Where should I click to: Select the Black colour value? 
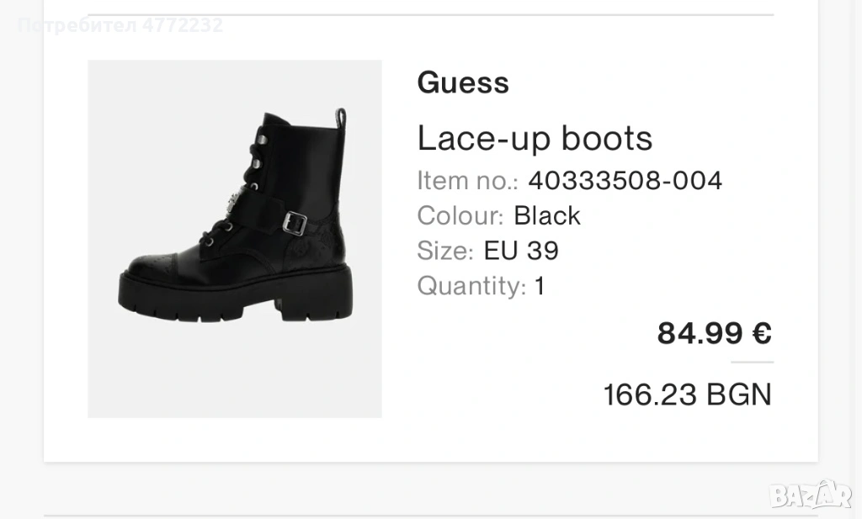547,216
